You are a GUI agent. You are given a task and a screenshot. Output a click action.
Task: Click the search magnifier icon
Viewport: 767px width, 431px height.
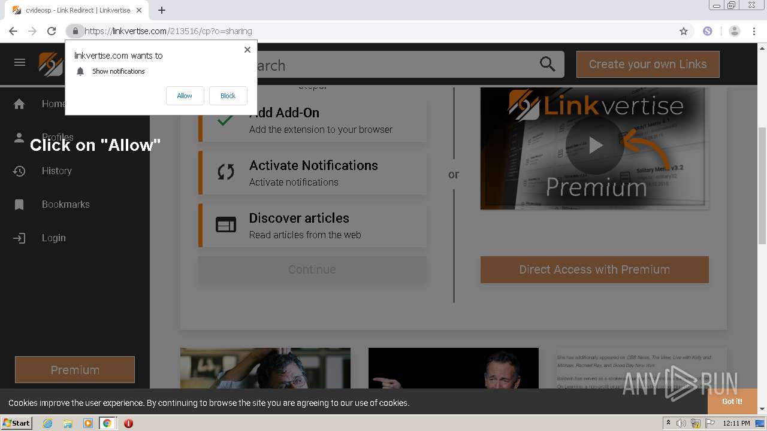pos(547,64)
